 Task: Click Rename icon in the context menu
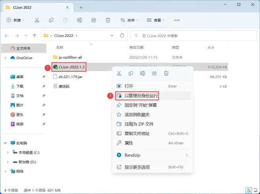tap(143, 73)
